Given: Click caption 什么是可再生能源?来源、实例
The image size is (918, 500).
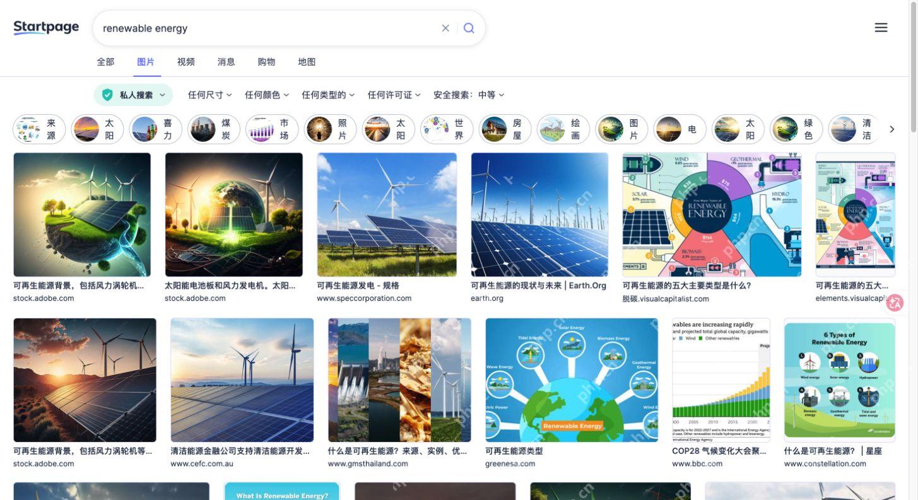Looking at the screenshot, I should point(397,451).
